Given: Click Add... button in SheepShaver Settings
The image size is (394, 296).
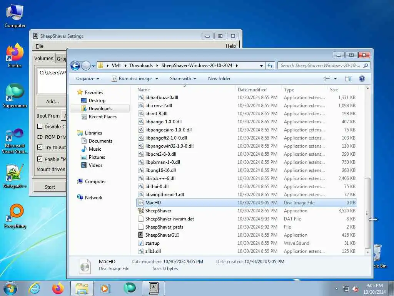Looking at the screenshot, I should [52, 101].
